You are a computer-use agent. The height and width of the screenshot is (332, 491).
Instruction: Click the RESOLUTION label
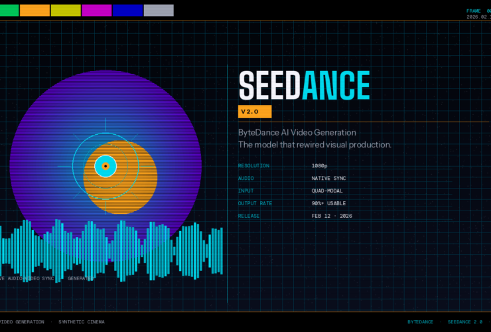(x=253, y=166)
